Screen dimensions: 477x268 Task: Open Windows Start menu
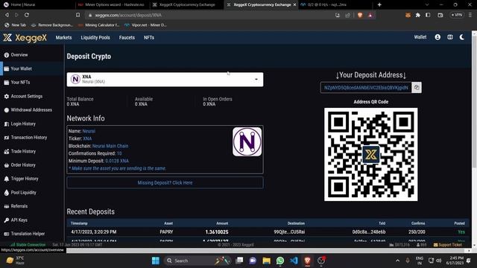[x=156, y=261]
